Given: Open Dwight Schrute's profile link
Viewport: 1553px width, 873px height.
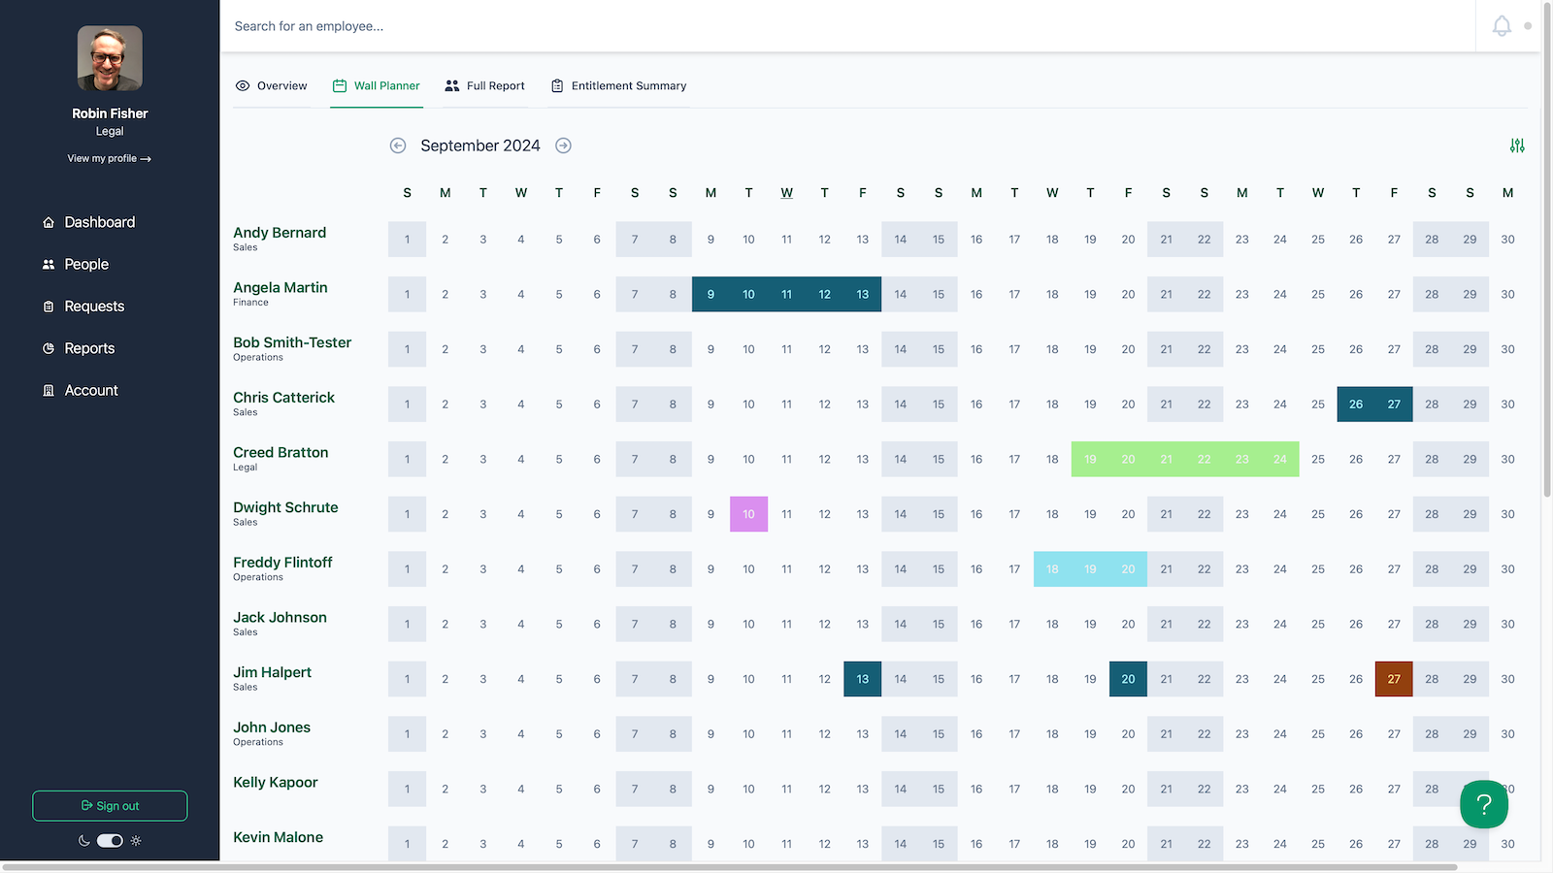Looking at the screenshot, I should pyautogui.click(x=285, y=507).
